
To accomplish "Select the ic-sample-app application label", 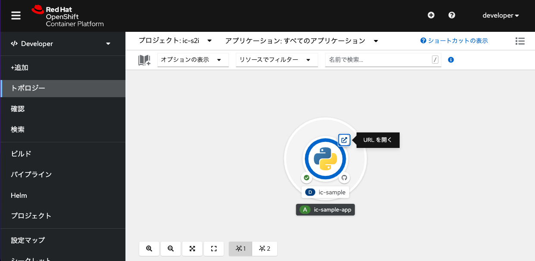I will (325, 210).
